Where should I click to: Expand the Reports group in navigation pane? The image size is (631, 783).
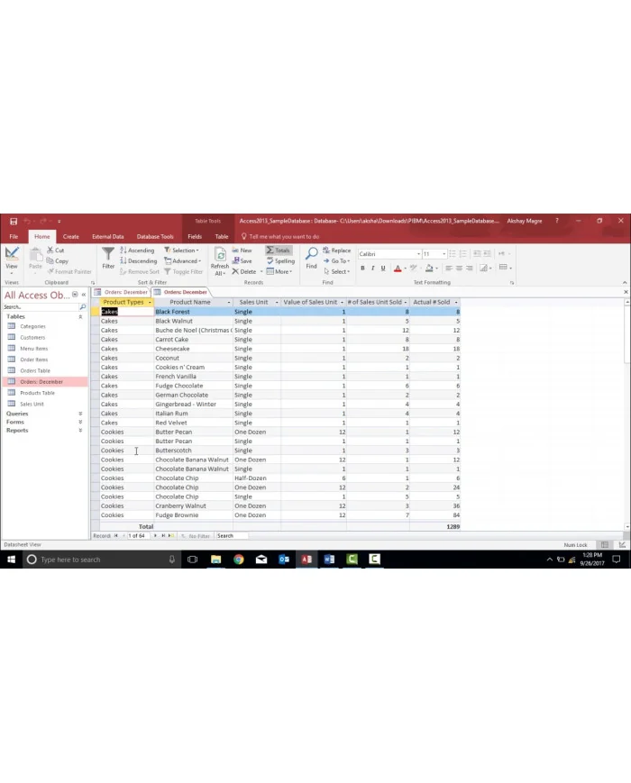(80, 431)
